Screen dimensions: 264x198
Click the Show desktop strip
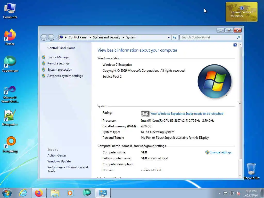coord(262,193)
